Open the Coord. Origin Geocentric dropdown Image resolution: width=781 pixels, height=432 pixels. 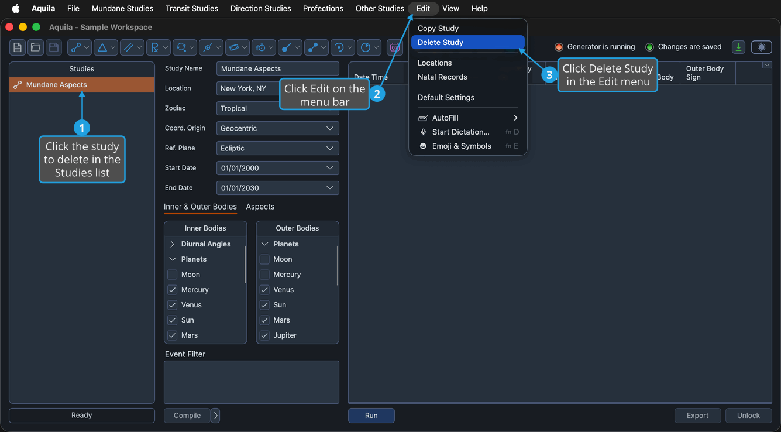(278, 128)
